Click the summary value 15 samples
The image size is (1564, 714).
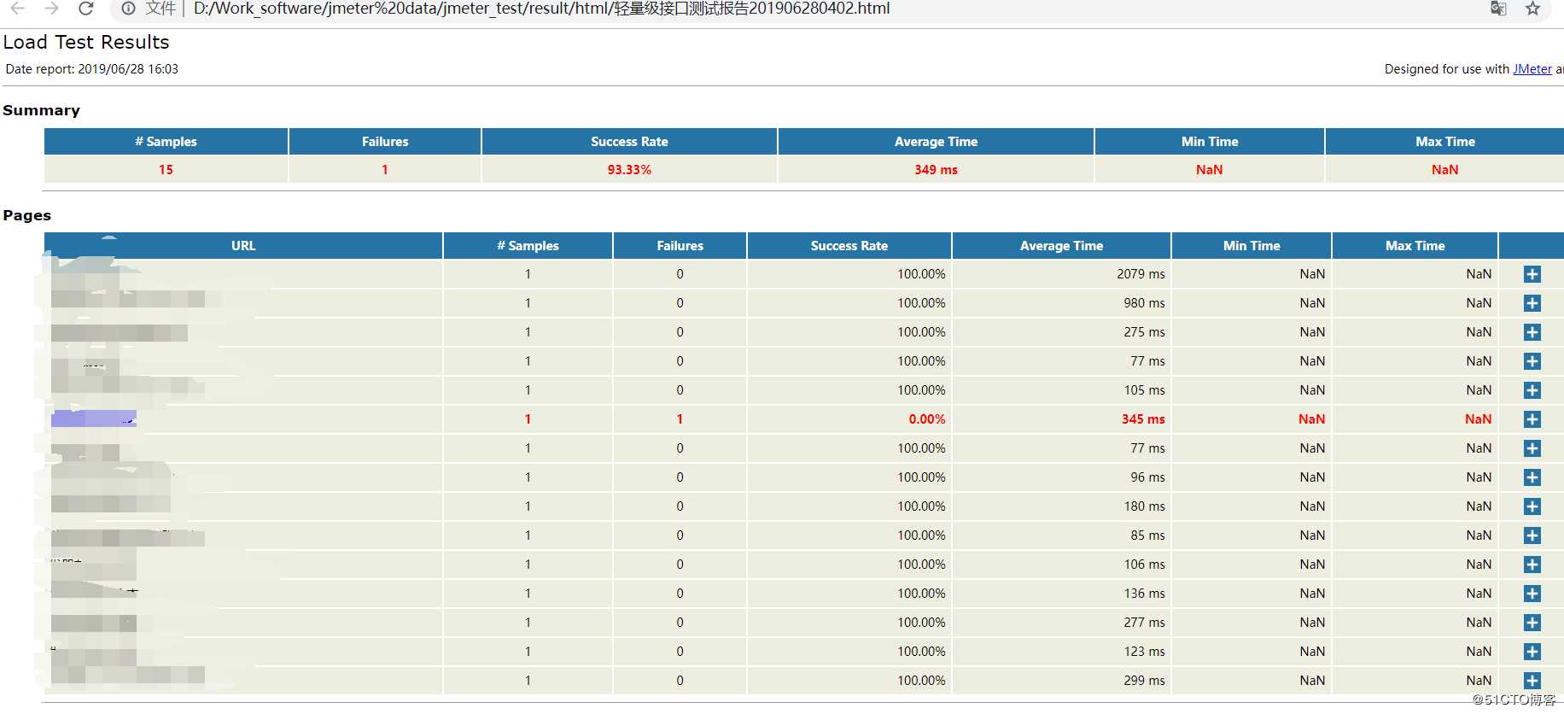click(166, 170)
